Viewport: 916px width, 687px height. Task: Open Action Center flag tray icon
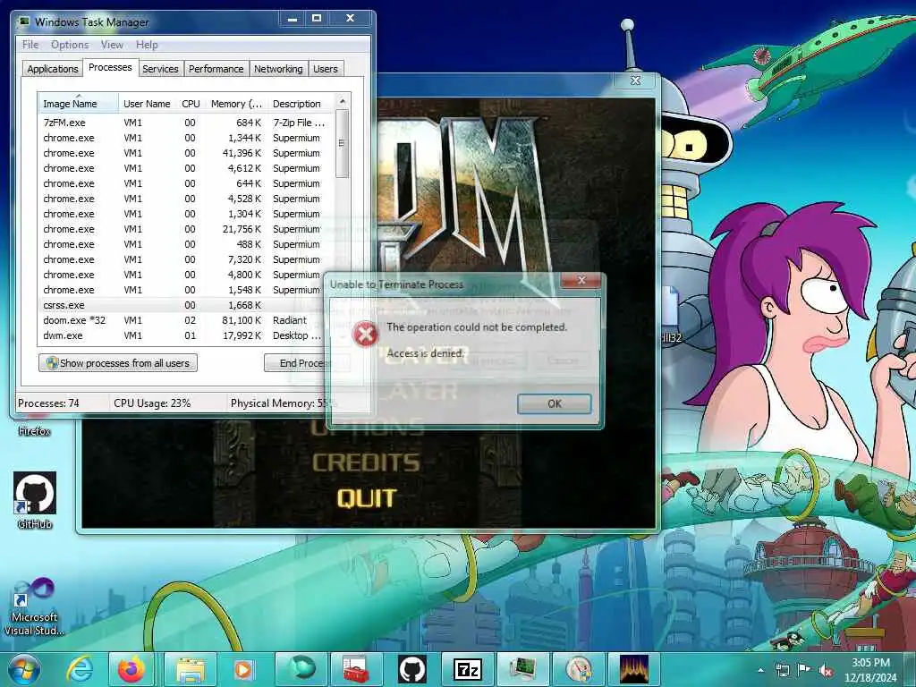click(804, 670)
